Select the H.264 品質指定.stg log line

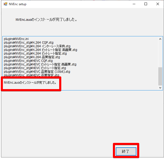tap(32, 57)
